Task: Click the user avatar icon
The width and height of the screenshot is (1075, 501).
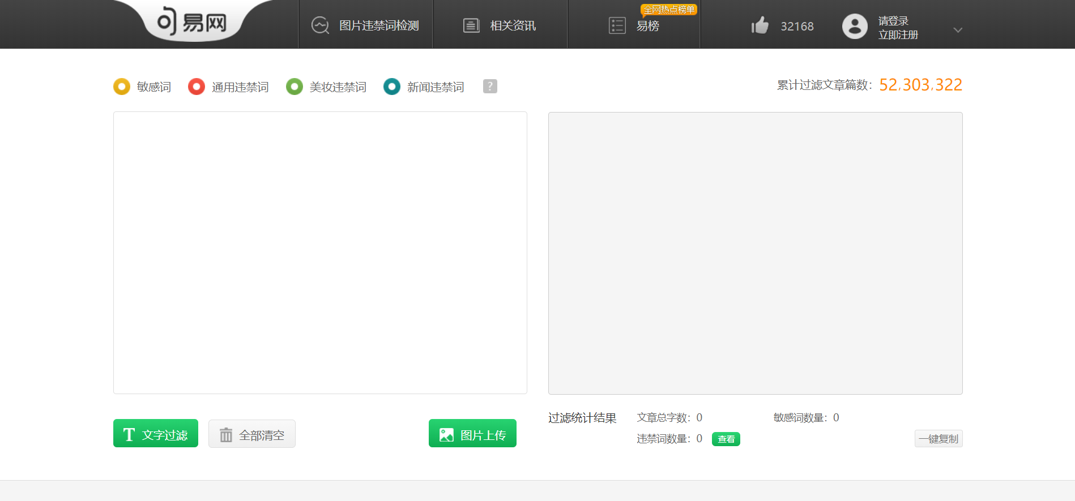Action: point(855,26)
